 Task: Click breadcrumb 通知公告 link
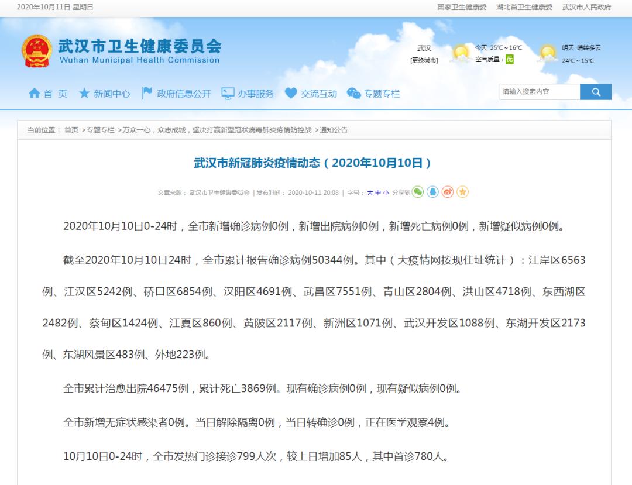click(x=334, y=130)
